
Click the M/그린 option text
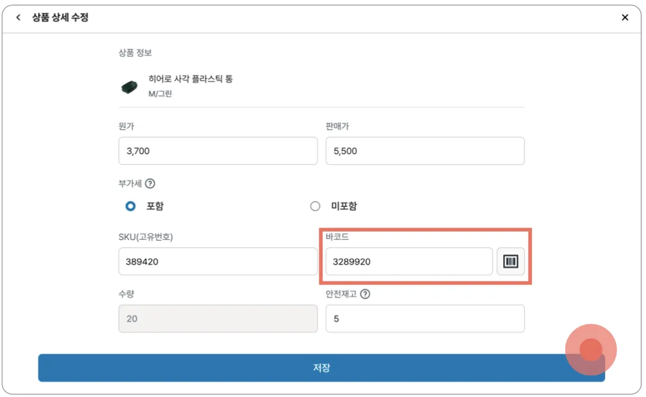(160, 94)
